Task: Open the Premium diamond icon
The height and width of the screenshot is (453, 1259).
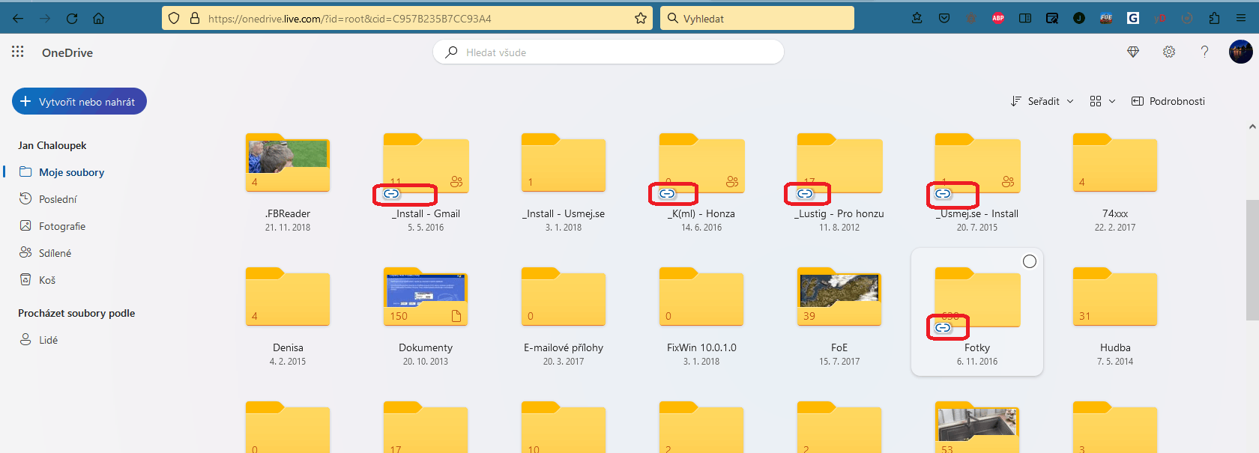Action: coord(1133,52)
